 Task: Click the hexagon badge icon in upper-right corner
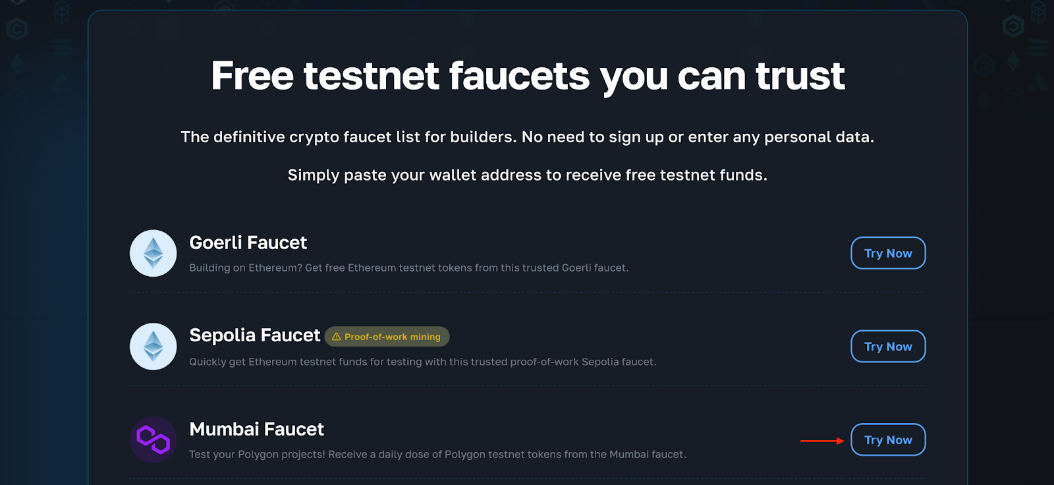coord(1012,26)
